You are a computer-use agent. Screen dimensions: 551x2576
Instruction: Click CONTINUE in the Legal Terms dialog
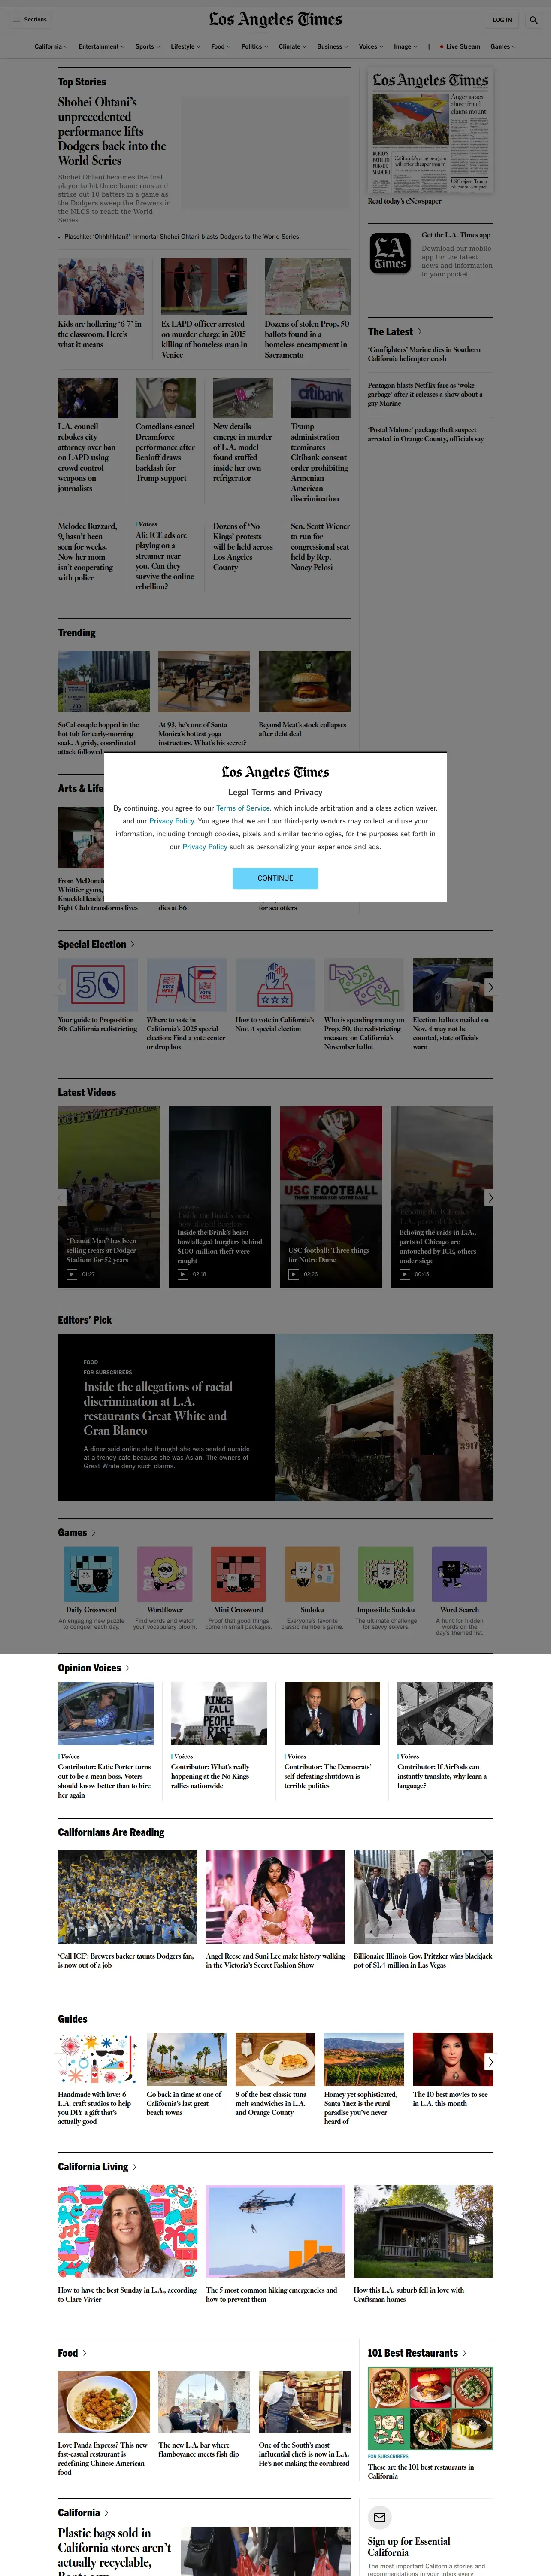coord(275,878)
